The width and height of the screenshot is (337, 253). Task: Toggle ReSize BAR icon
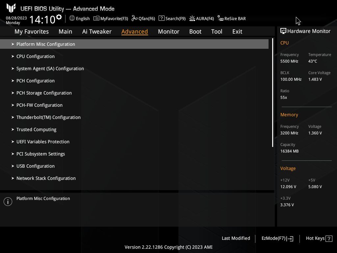pos(220,18)
